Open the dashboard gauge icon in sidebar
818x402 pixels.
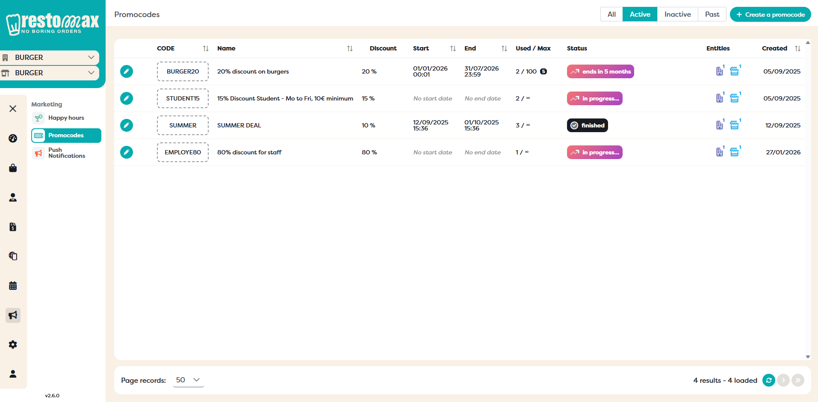pos(13,138)
